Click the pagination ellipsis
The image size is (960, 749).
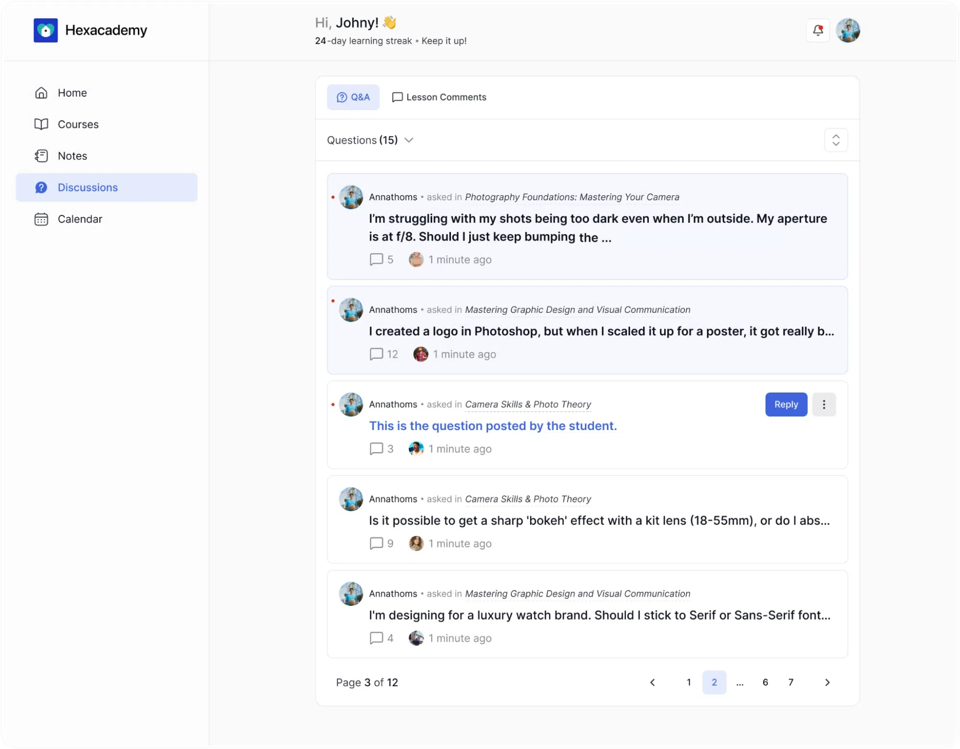click(x=740, y=683)
